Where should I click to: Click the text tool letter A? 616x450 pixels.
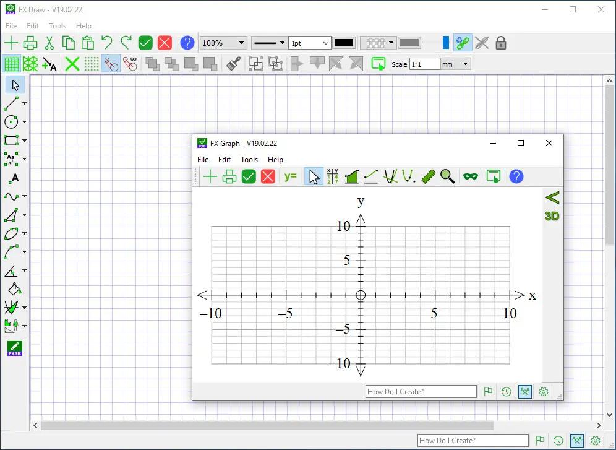coord(14,178)
